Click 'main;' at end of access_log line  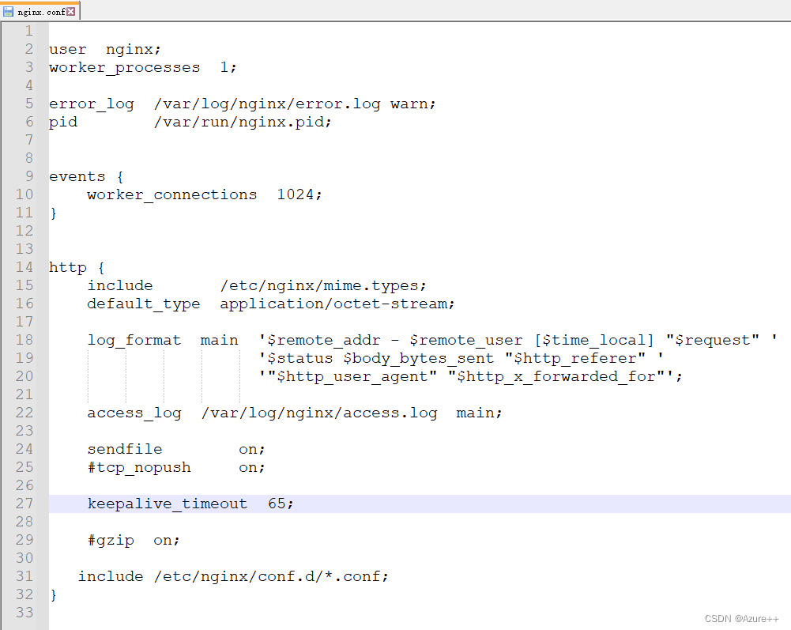coord(479,413)
